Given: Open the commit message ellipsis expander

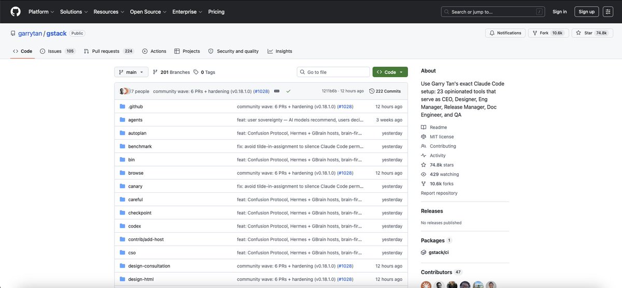Looking at the screenshot, I should click(277, 91).
